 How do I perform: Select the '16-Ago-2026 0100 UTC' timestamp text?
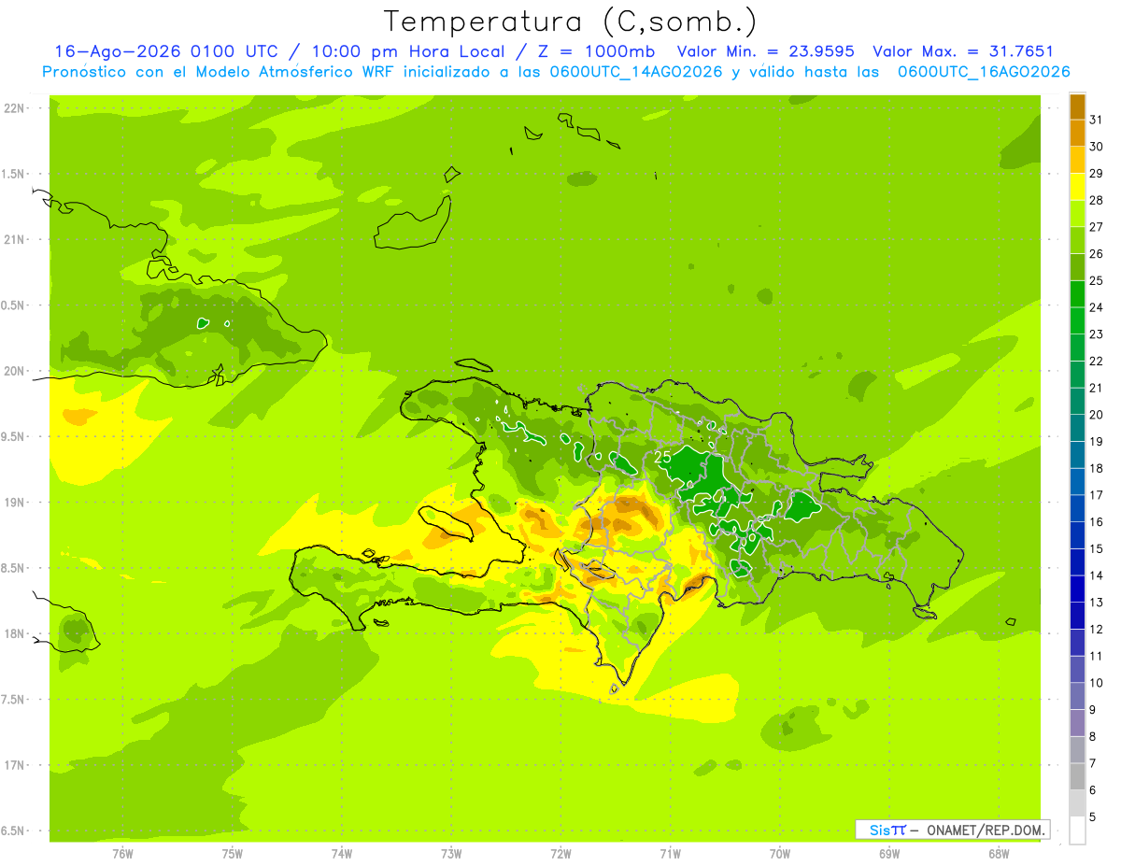166,52
